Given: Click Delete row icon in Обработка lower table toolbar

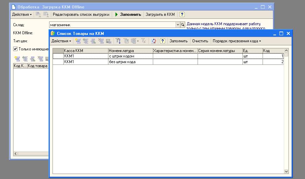Looking at the screenshot, I should [40, 59].
